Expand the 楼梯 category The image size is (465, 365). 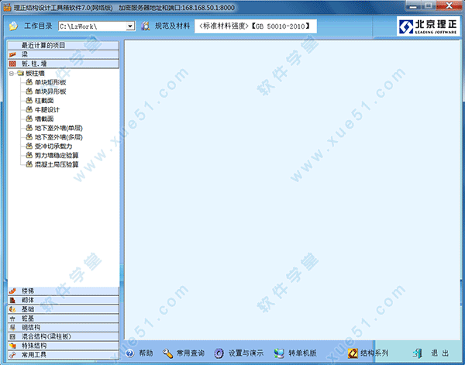[64, 291]
